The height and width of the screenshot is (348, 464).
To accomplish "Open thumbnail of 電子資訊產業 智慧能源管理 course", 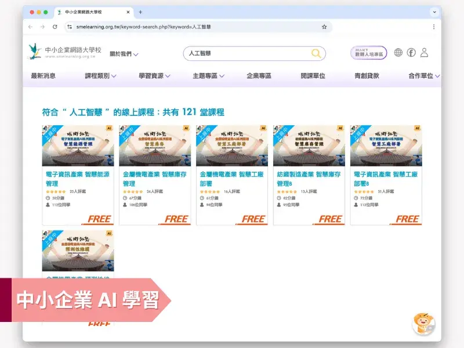I will (x=78, y=146).
